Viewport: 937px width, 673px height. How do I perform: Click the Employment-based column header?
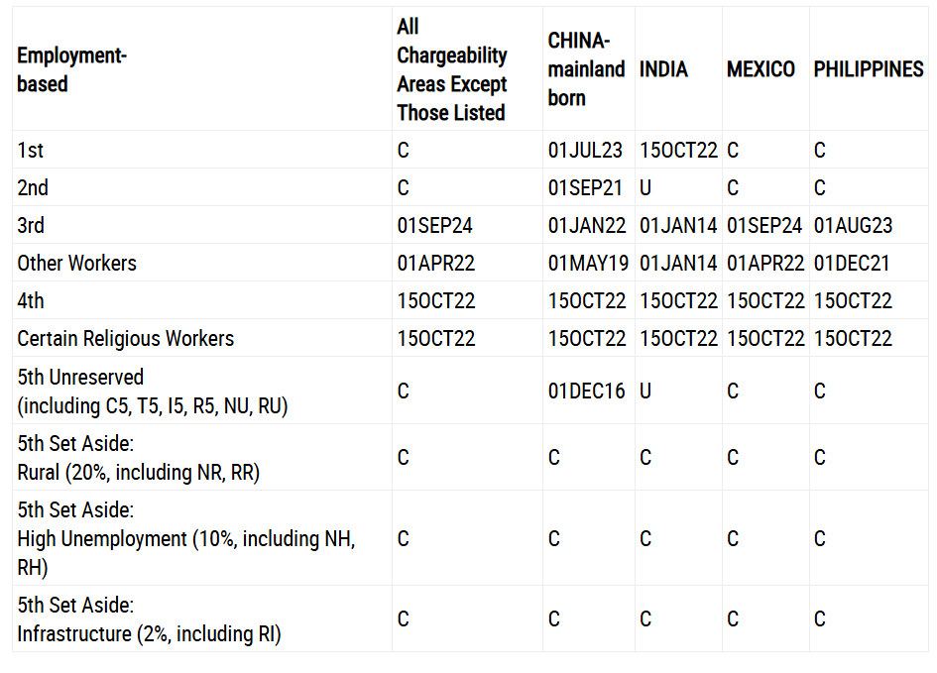(71, 69)
